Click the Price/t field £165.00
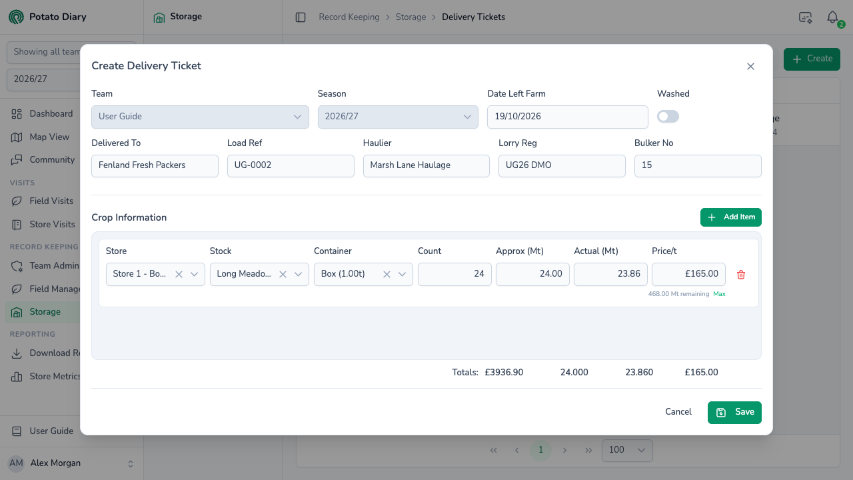 tap(688, 274)
